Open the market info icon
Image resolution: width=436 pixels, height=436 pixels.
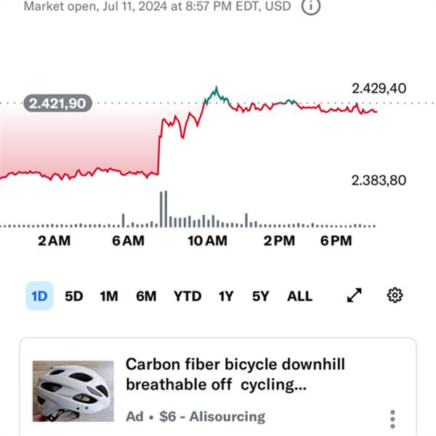click(x=311, y=6)
